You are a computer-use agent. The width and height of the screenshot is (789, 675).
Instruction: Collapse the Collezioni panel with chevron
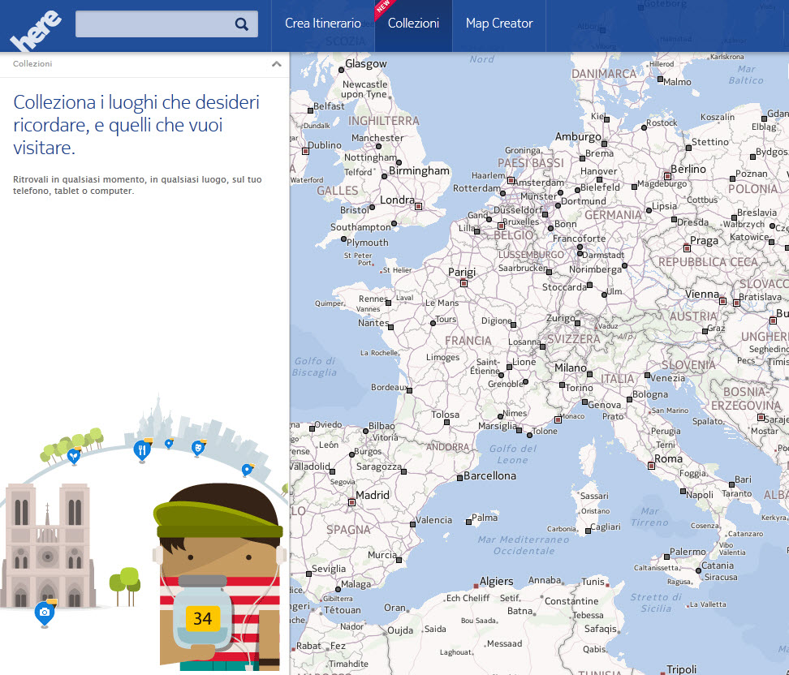pyautogui.click(x=277, y=64)
